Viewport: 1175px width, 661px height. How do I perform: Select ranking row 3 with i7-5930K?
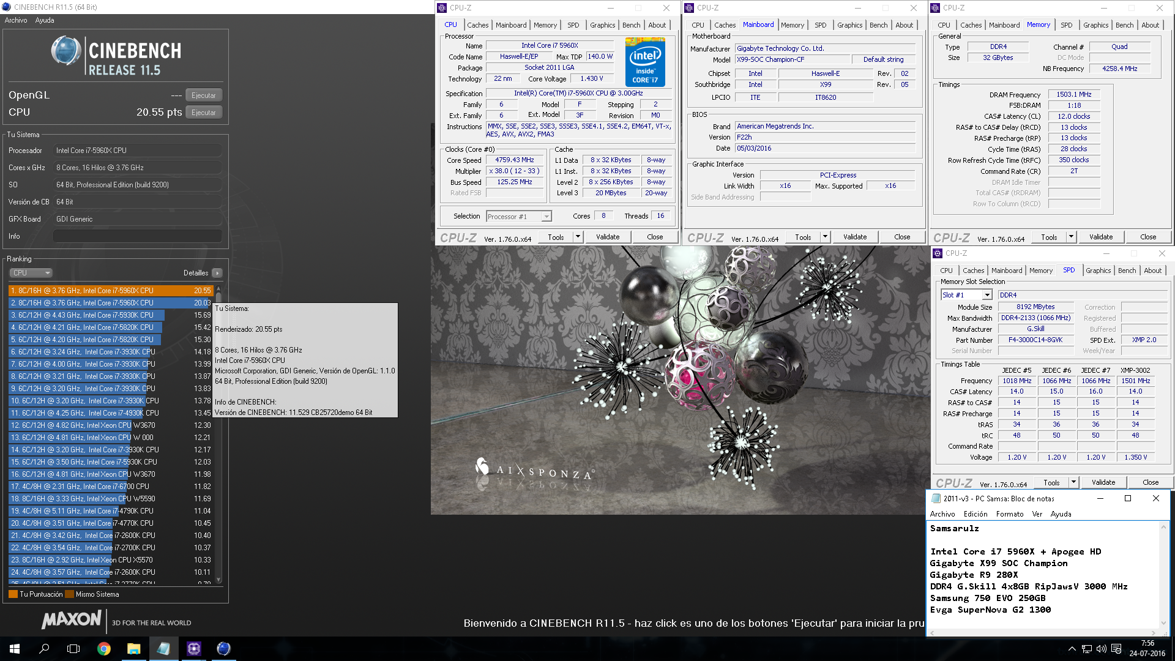[x=110, y=315]
